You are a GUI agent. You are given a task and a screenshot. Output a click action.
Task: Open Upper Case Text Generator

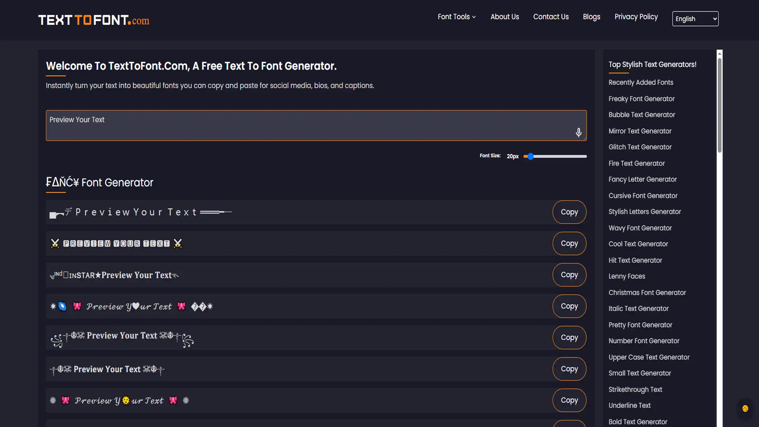pos(649,357)
